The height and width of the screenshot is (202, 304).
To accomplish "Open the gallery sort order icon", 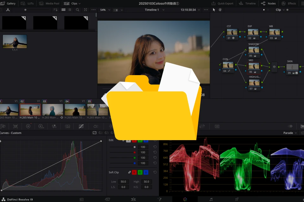I will 55,10.
